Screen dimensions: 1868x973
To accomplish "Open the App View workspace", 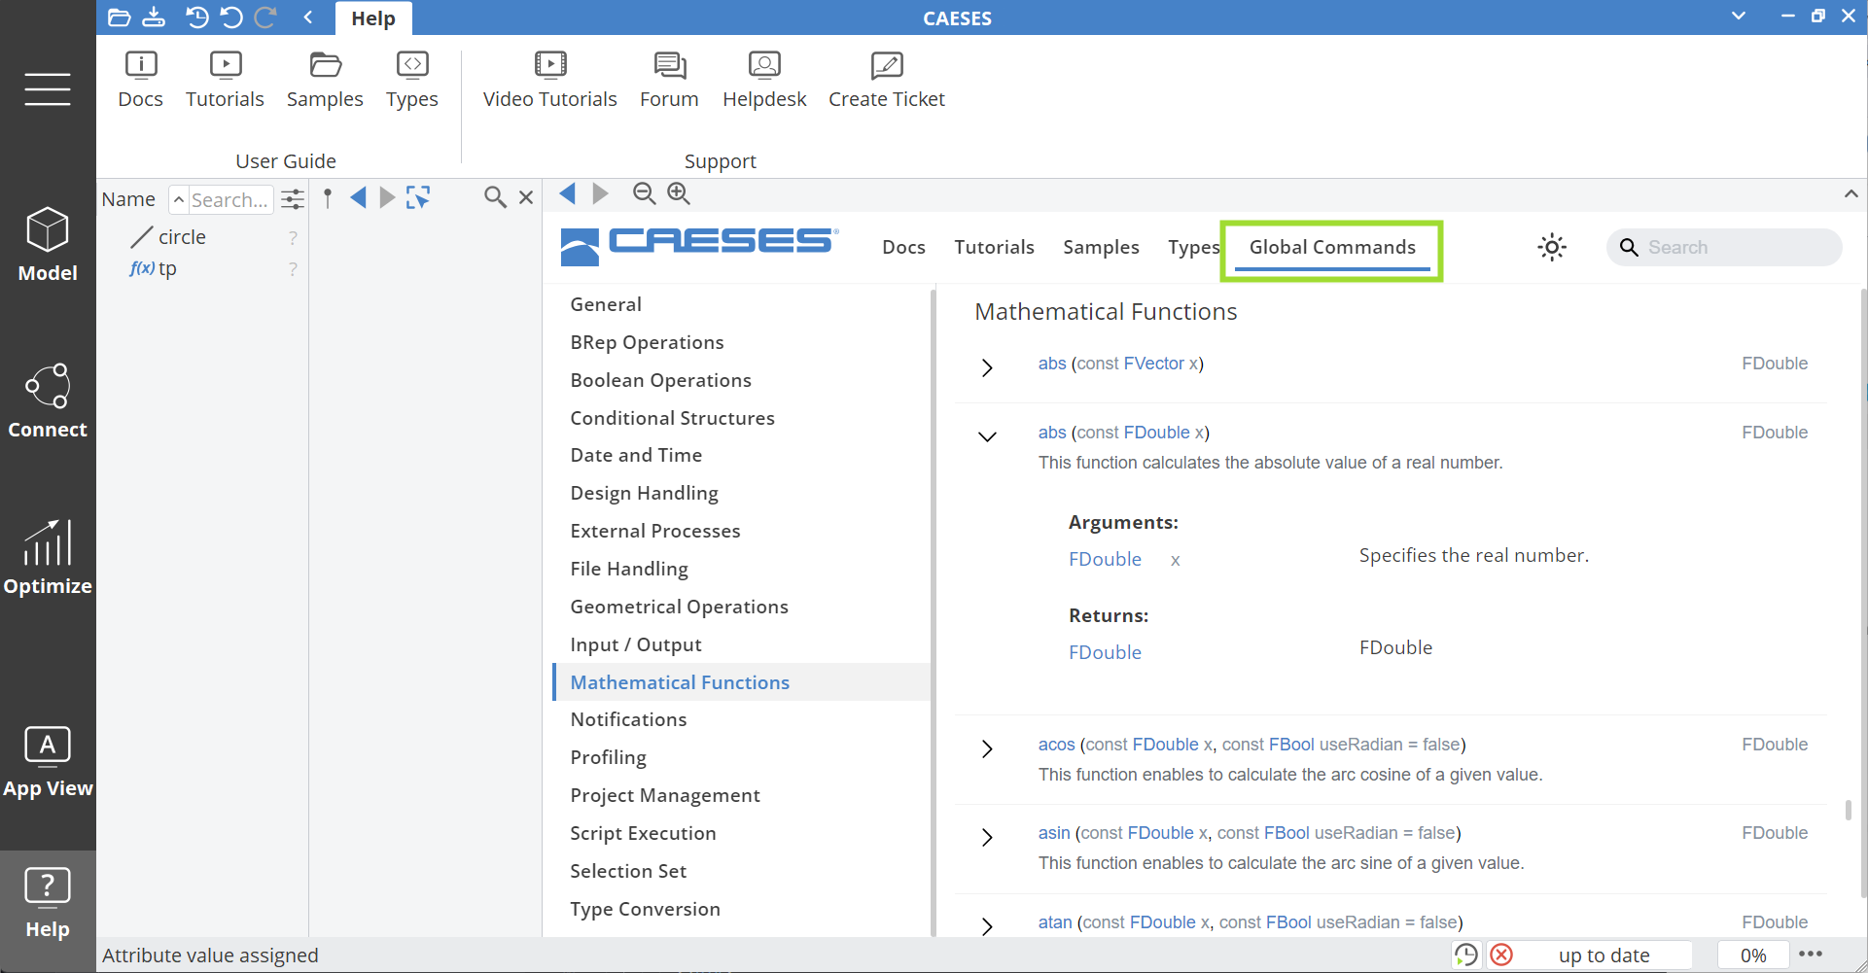I will [48, 762].
